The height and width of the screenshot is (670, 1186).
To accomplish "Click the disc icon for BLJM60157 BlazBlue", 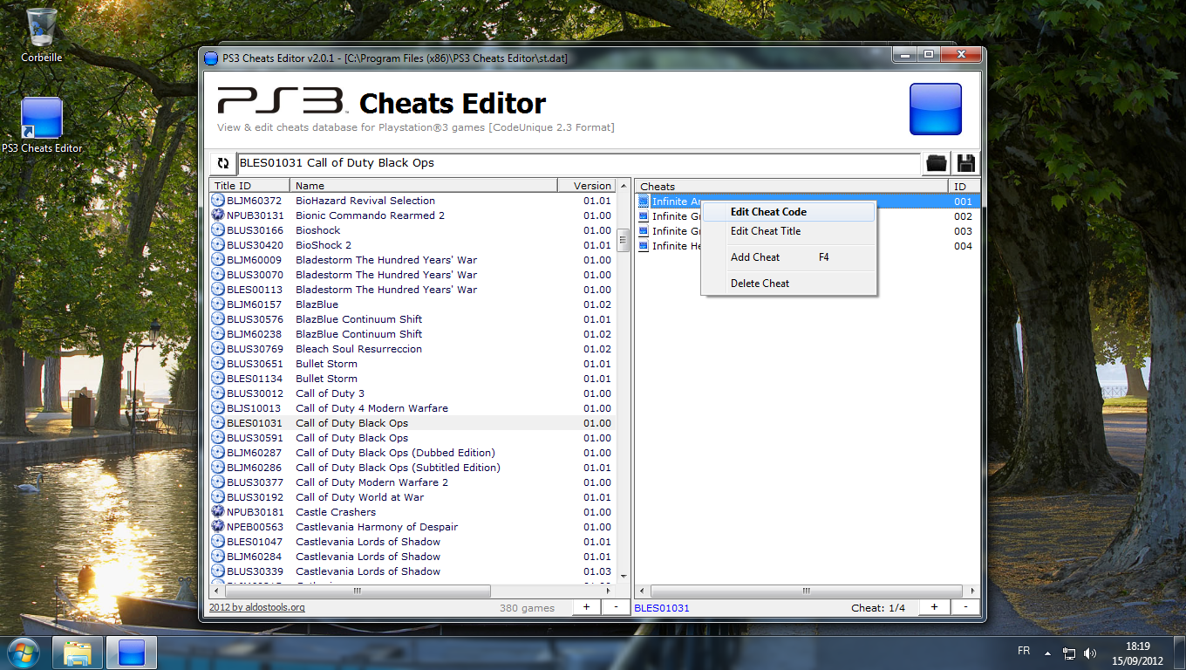I will tap(218, 304).
